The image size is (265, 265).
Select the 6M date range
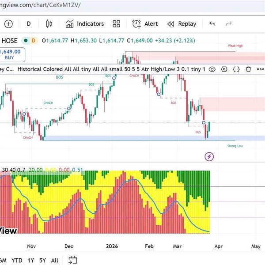point(3,260)
